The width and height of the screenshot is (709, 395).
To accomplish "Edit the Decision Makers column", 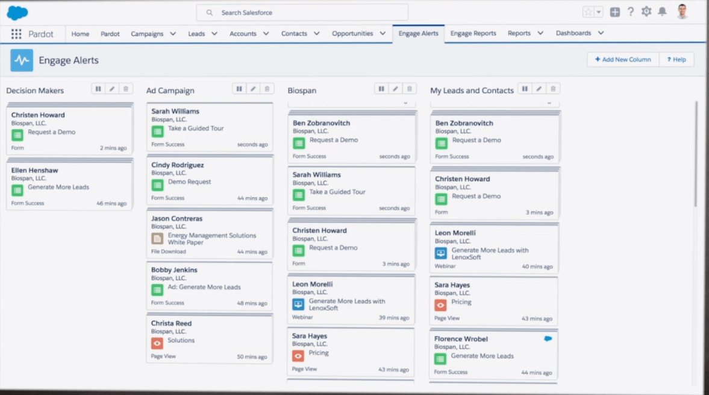I will [112, 89].
